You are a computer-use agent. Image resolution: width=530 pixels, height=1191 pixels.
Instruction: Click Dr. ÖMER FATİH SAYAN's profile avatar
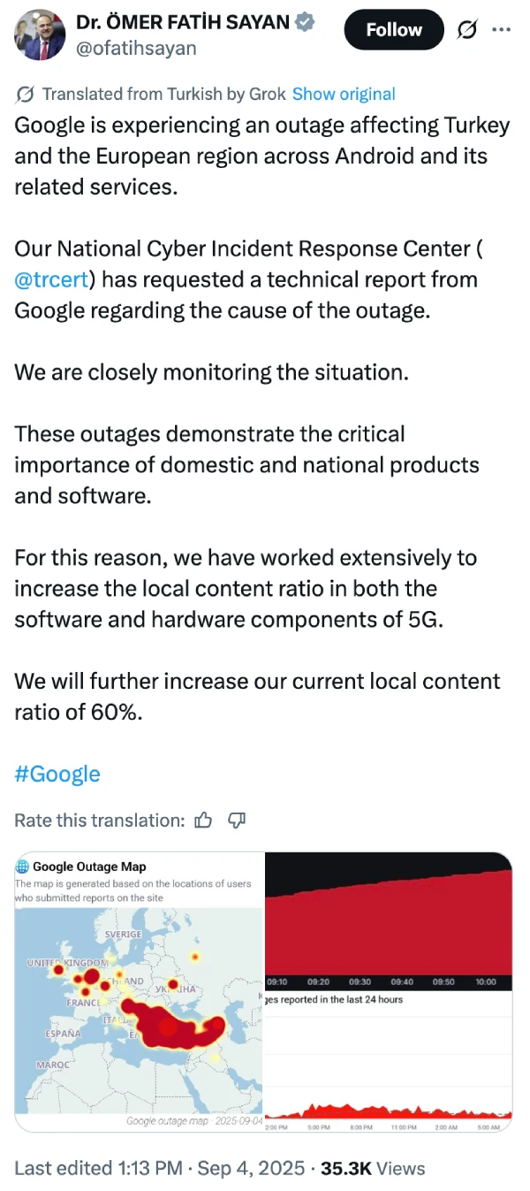coord(39,37)
